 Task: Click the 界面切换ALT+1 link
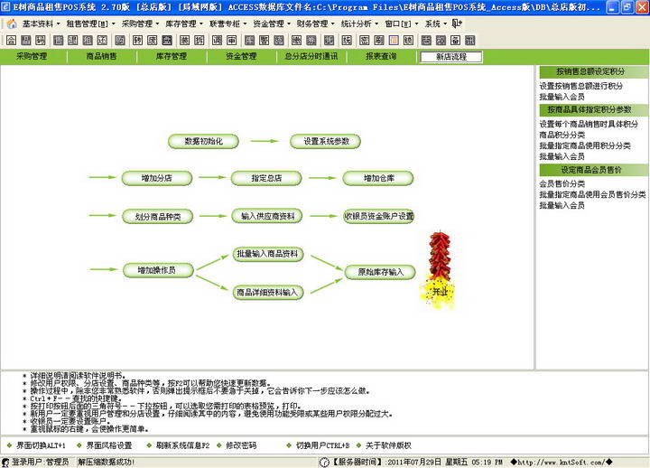tap(41, 445)
